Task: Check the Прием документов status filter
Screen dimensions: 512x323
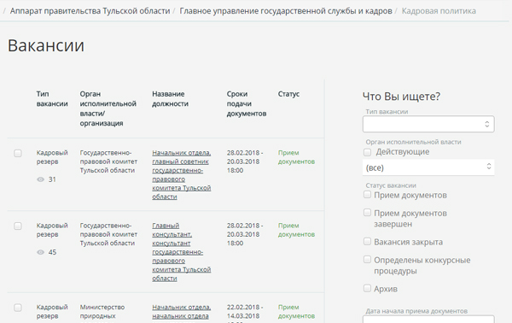Action: point(367,195)
